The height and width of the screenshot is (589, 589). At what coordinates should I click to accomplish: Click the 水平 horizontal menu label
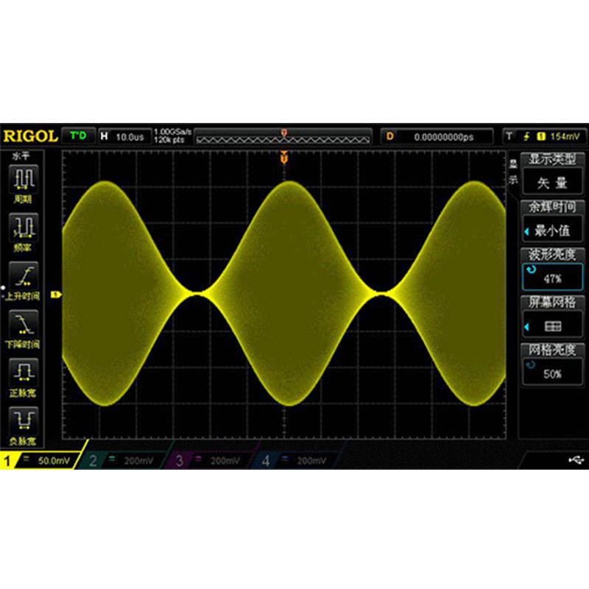tap(21, 155)
